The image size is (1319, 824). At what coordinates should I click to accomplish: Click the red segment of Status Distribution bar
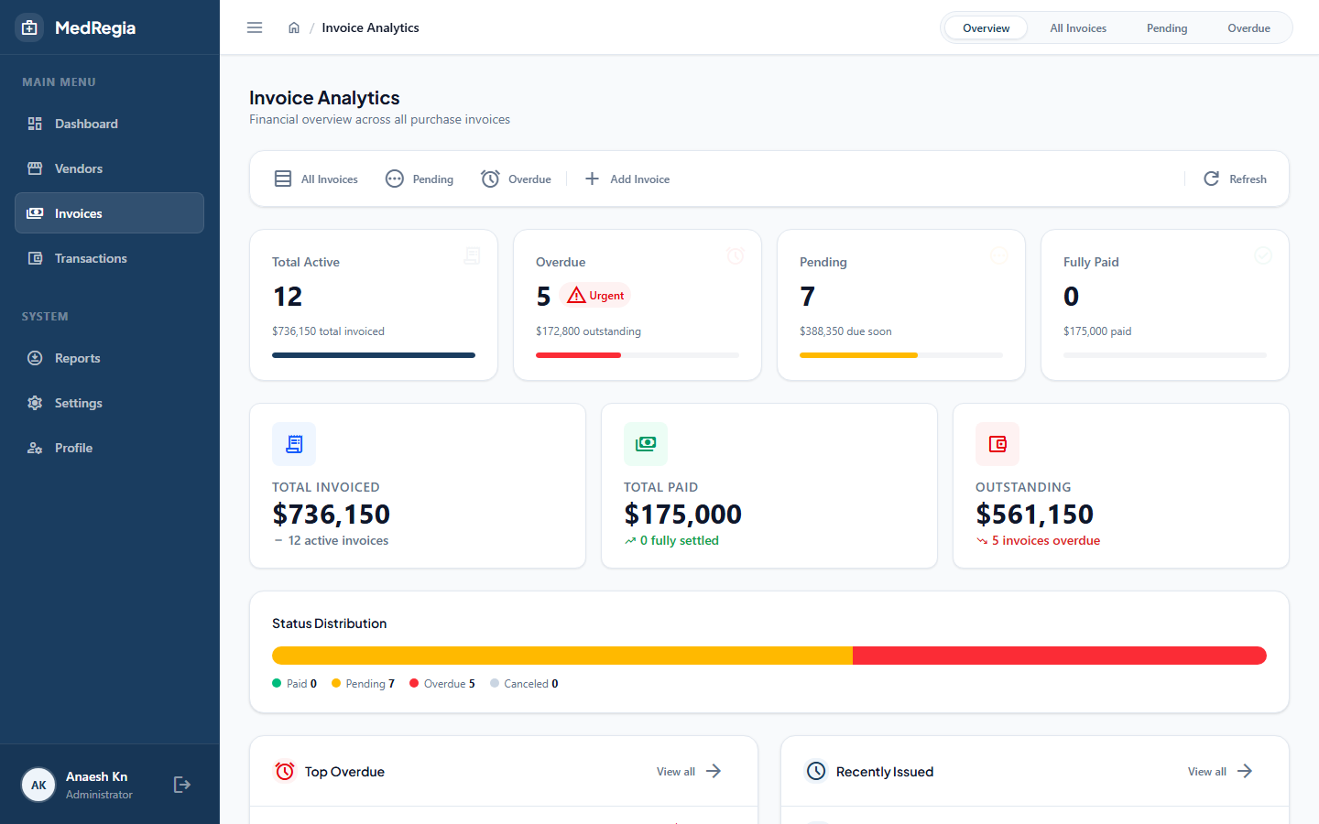(1060, 656)
